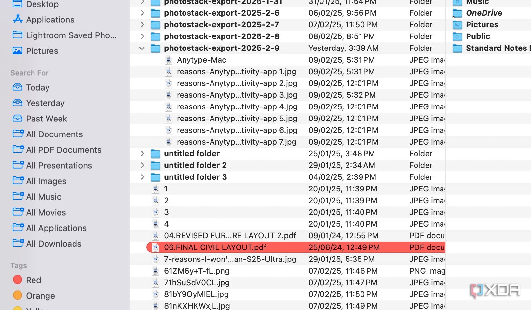The width and height of the screenshot is (531, 310).
Task: Collapse the photostack-export-2025-2-9 folder
Action: pos(142,48)
